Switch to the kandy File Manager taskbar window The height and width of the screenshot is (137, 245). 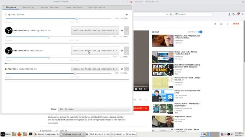tap(123, 134)
